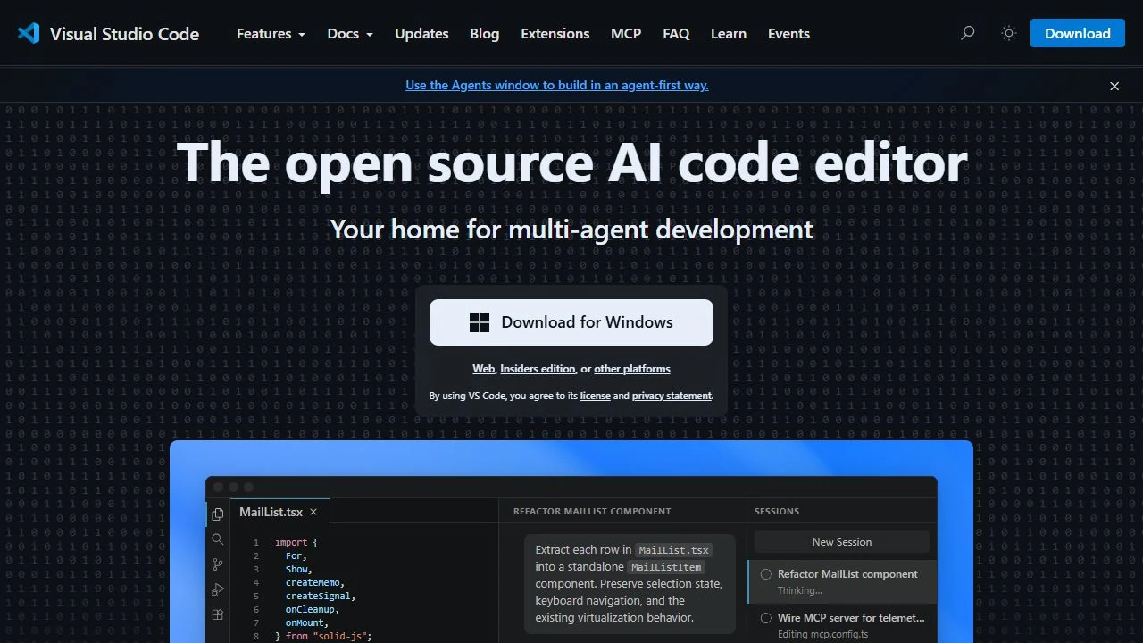Go to the Blog page
The height and width of the screenshot is (643, 1143).
click(x=485, y=33)
